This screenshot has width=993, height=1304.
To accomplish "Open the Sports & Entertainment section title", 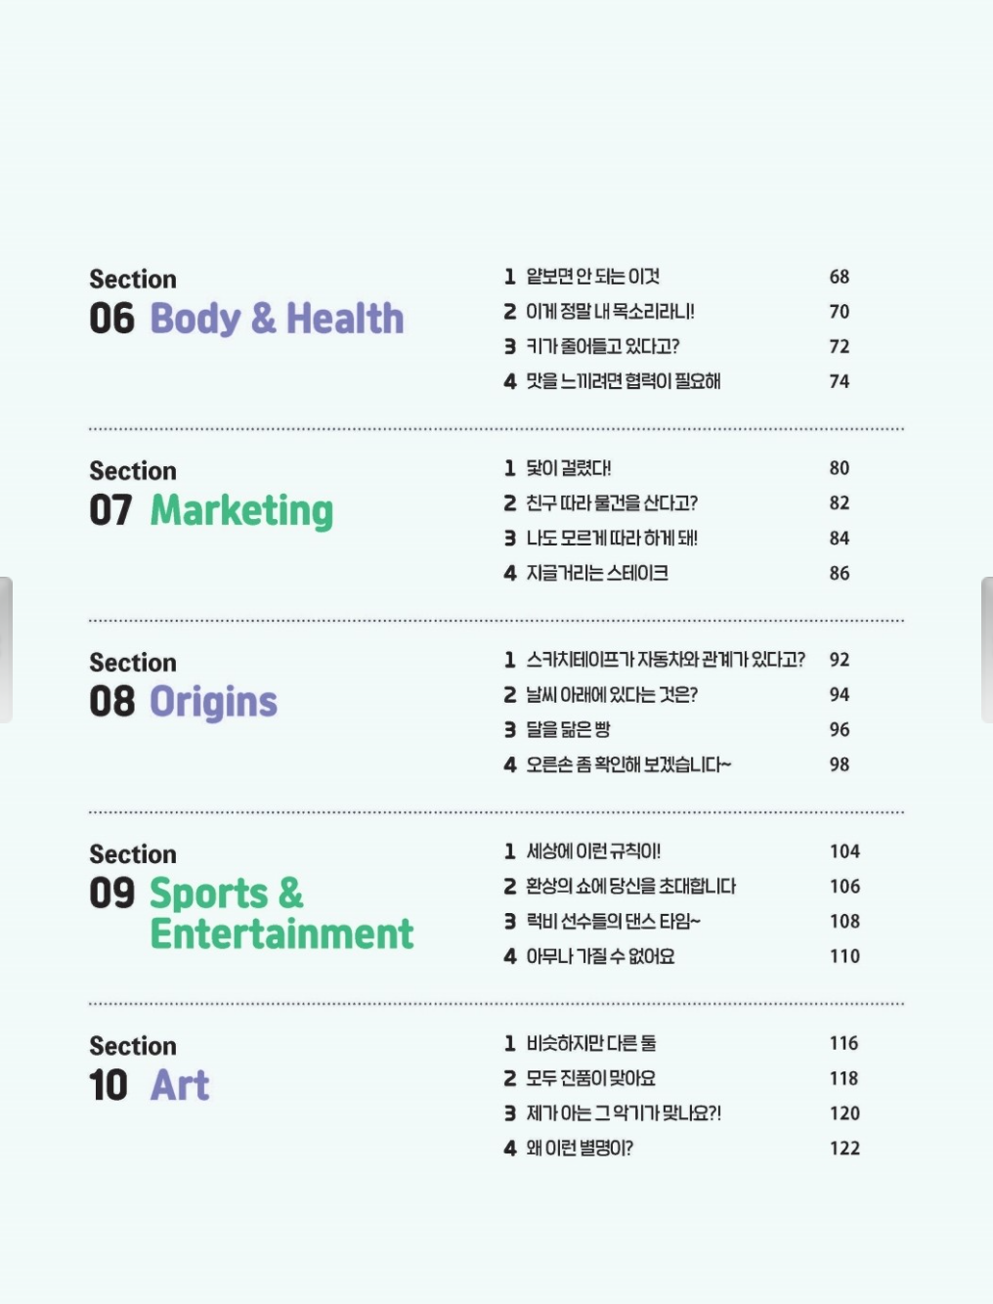I will (281, 913).
